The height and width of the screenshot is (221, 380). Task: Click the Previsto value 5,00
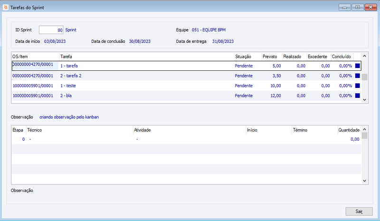tap(276, 66)
